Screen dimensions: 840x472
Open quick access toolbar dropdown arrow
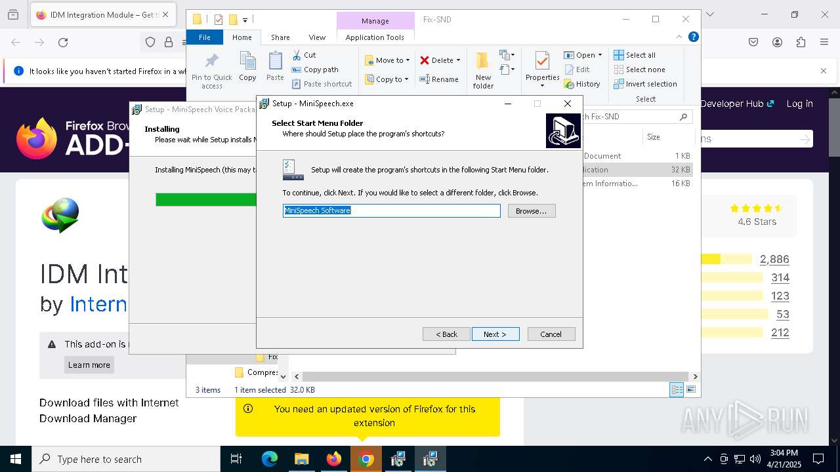point(245,20)
